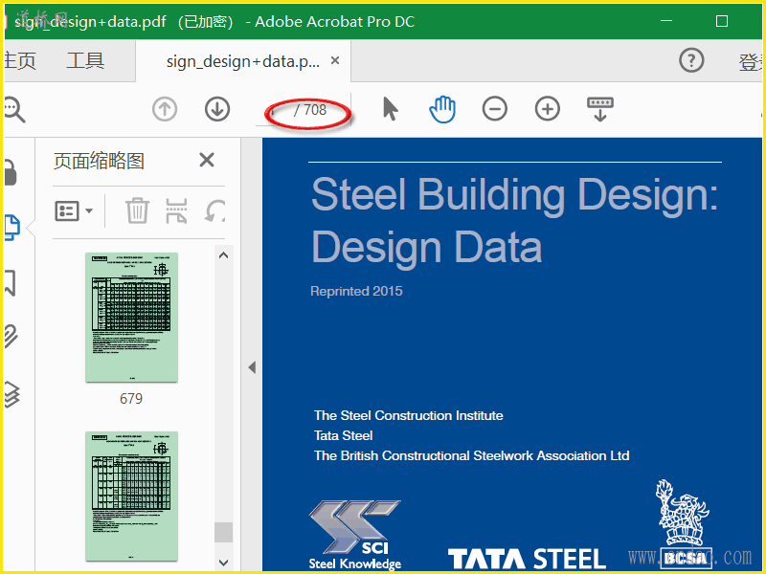Open the search magnifier tool
This screenshot has height=574, width=766.
(x=13, y=109)
